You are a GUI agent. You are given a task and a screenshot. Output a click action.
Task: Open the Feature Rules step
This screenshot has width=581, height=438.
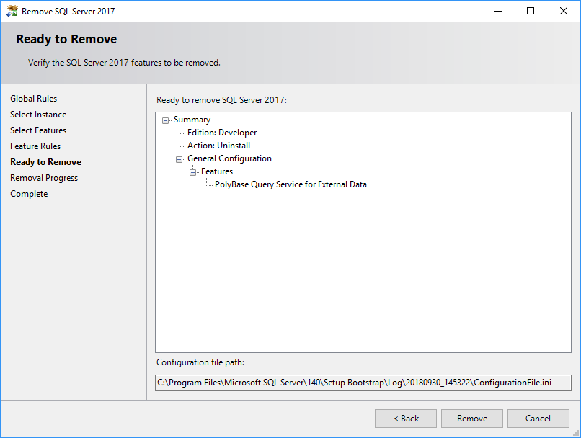coord(35,146)
